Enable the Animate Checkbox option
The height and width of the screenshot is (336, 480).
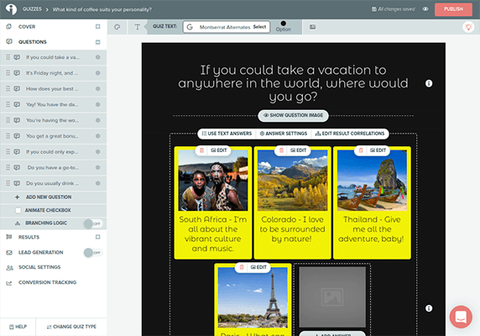coord(18,211)
